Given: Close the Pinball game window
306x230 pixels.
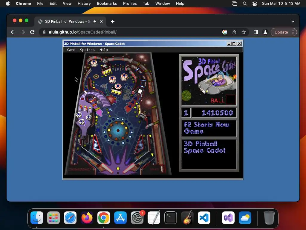Looking at the screenshot, I should [x=239, y=44].
